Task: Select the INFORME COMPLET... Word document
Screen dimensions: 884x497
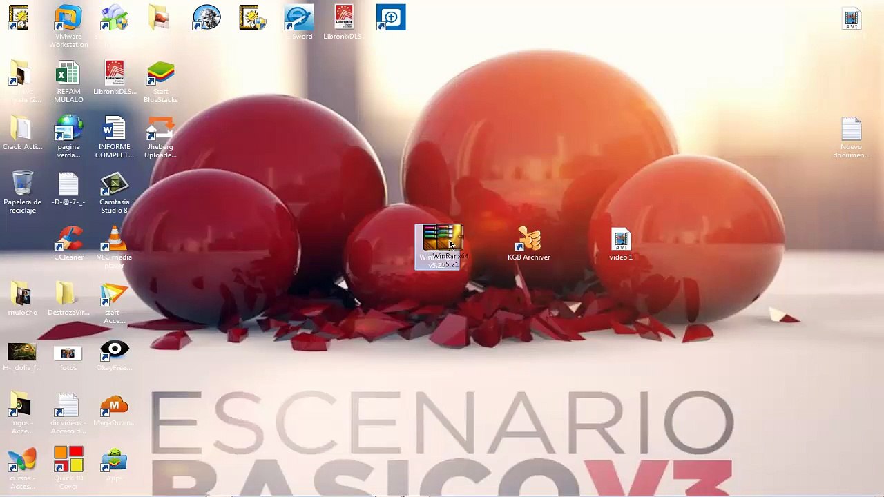Action: [115, 137]
